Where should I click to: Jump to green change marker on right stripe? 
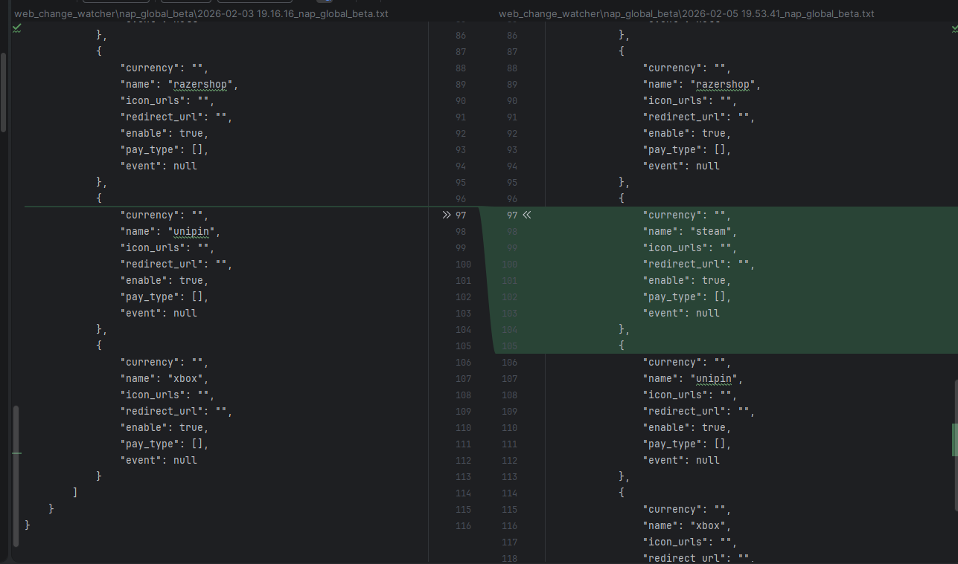click(955, 439)
